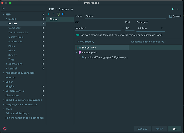The image size is (184, 133).
Task: Open the help question mark icon
Action: (4, 129)
